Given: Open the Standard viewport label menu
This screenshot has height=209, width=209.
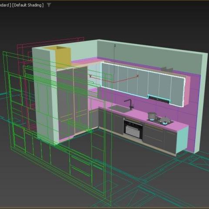Looking at the screenshot, I should (5, 5).
